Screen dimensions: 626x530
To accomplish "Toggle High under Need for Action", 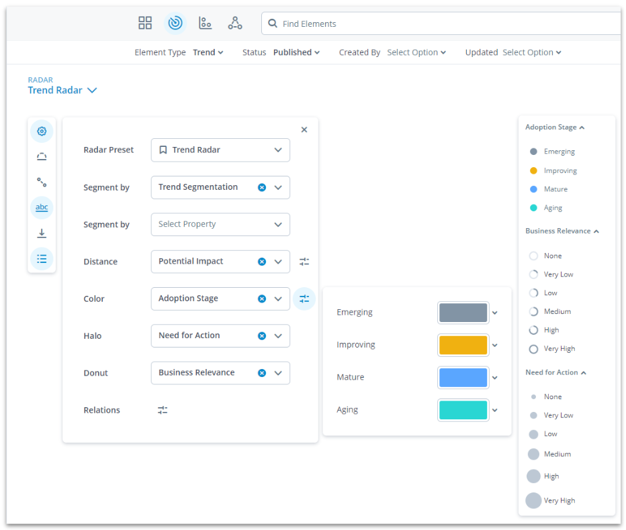I will pyautogui.click(x=543, y=476).
